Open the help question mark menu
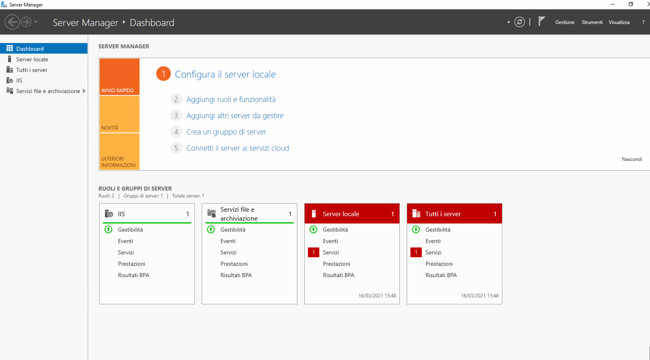 point(643,22)
